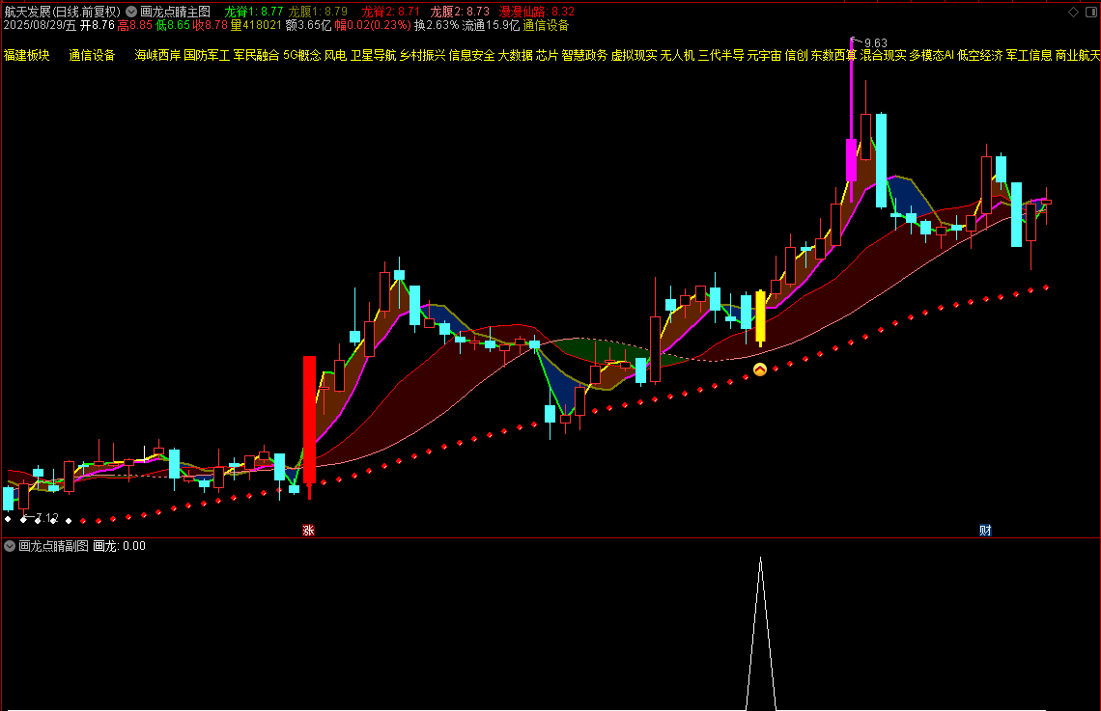Viewport: 1101px width, 711px height.
Task: Click the blue 财 marker below the chart
Action: (985, 531)
